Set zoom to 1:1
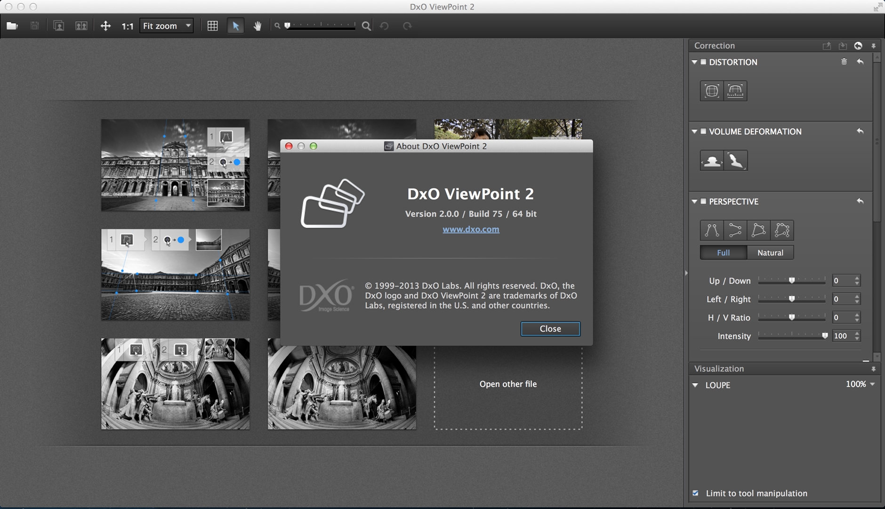Screen dimensions: 885x509 (128, 26)
